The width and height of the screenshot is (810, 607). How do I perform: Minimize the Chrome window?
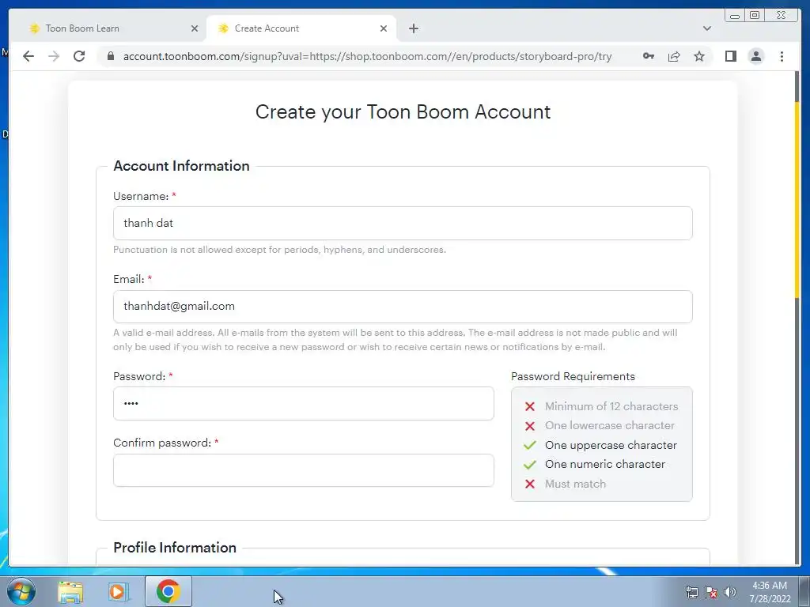tap(735, 16)
